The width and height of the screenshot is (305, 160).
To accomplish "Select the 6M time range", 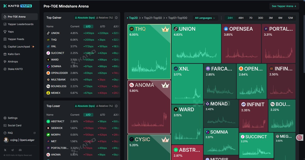I will [280, 18].
